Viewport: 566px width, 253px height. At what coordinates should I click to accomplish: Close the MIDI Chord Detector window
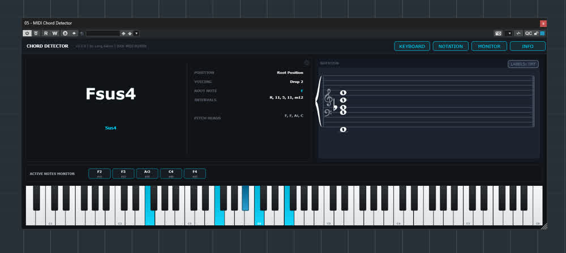point(543,23)
